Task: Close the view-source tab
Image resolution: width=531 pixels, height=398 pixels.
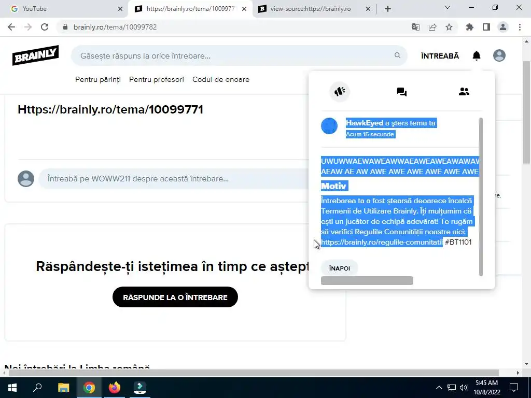Action: point(368,9)
